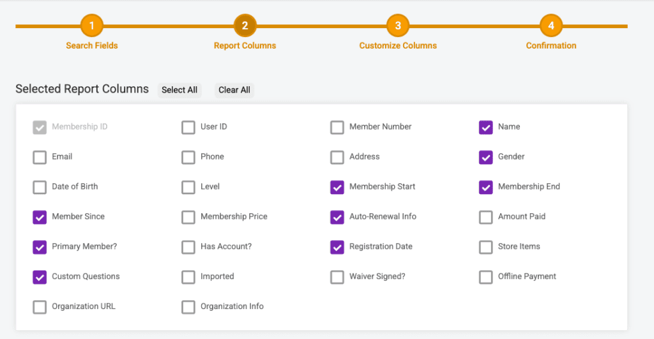
Task: Check the User ID checkbox
Action: (x=188, y=127)
